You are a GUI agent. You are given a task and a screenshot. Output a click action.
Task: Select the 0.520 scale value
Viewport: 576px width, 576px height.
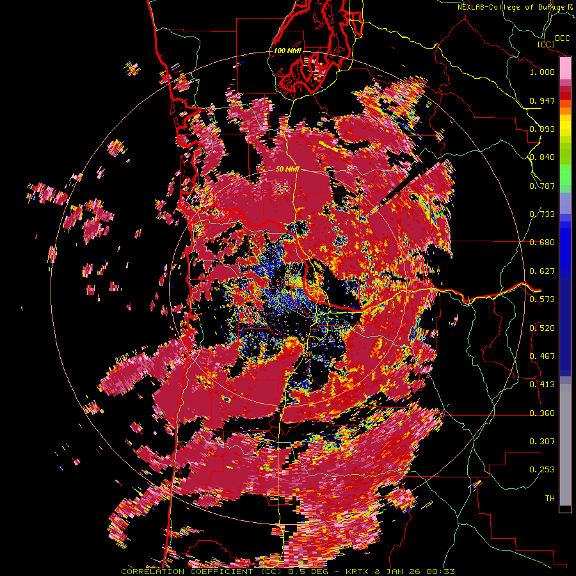542,328
